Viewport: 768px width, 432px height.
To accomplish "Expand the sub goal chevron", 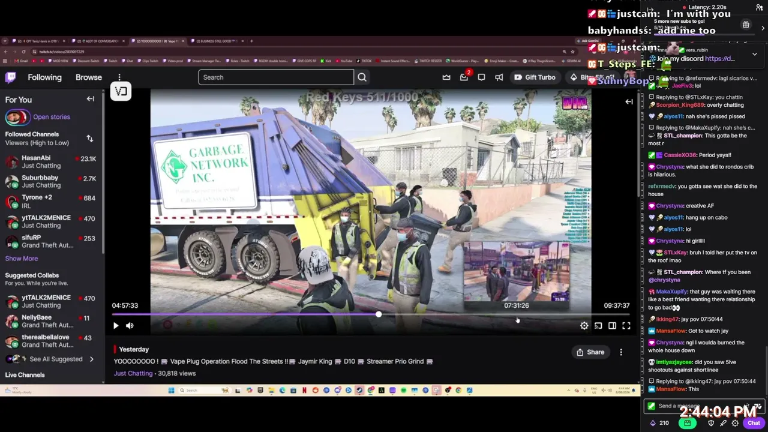I will [763, 28].
